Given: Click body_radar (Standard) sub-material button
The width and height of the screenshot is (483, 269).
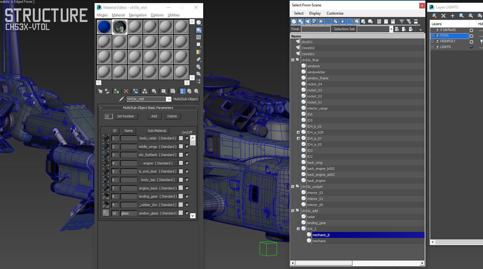Looking at the screenshot, I should pyautogui.click(x=158, y=138).
